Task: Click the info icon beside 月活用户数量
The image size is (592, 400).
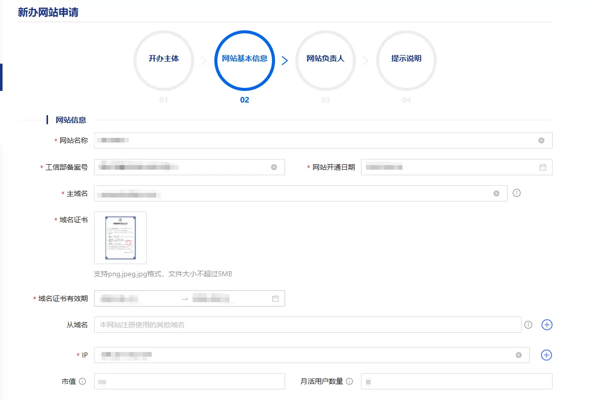Action: pos(350,381)
